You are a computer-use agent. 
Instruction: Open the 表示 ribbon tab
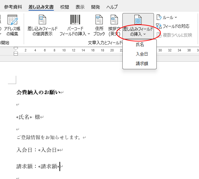(80, 7)
